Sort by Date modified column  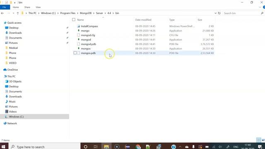click(x=143, y=20)
